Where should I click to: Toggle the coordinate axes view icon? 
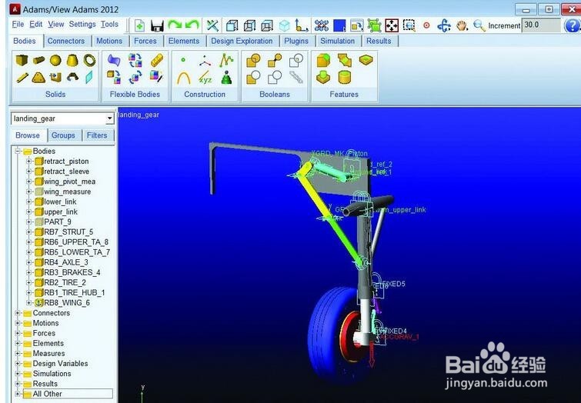tap(302, 25)
